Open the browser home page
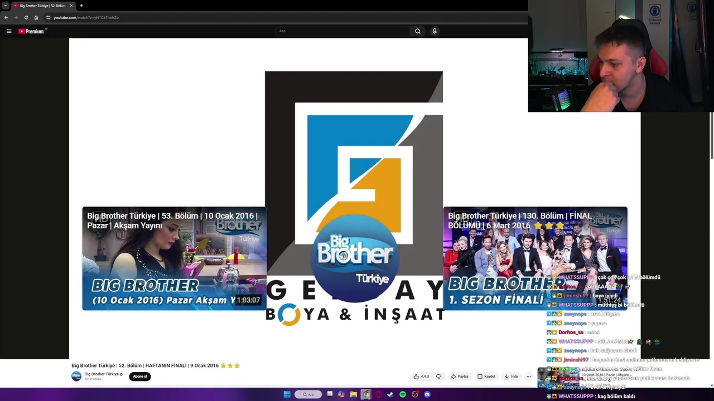 tap(36, 17)
